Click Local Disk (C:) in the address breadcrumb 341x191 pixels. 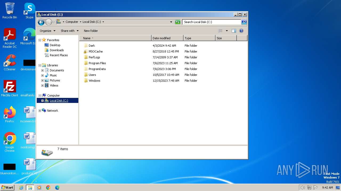92,22
